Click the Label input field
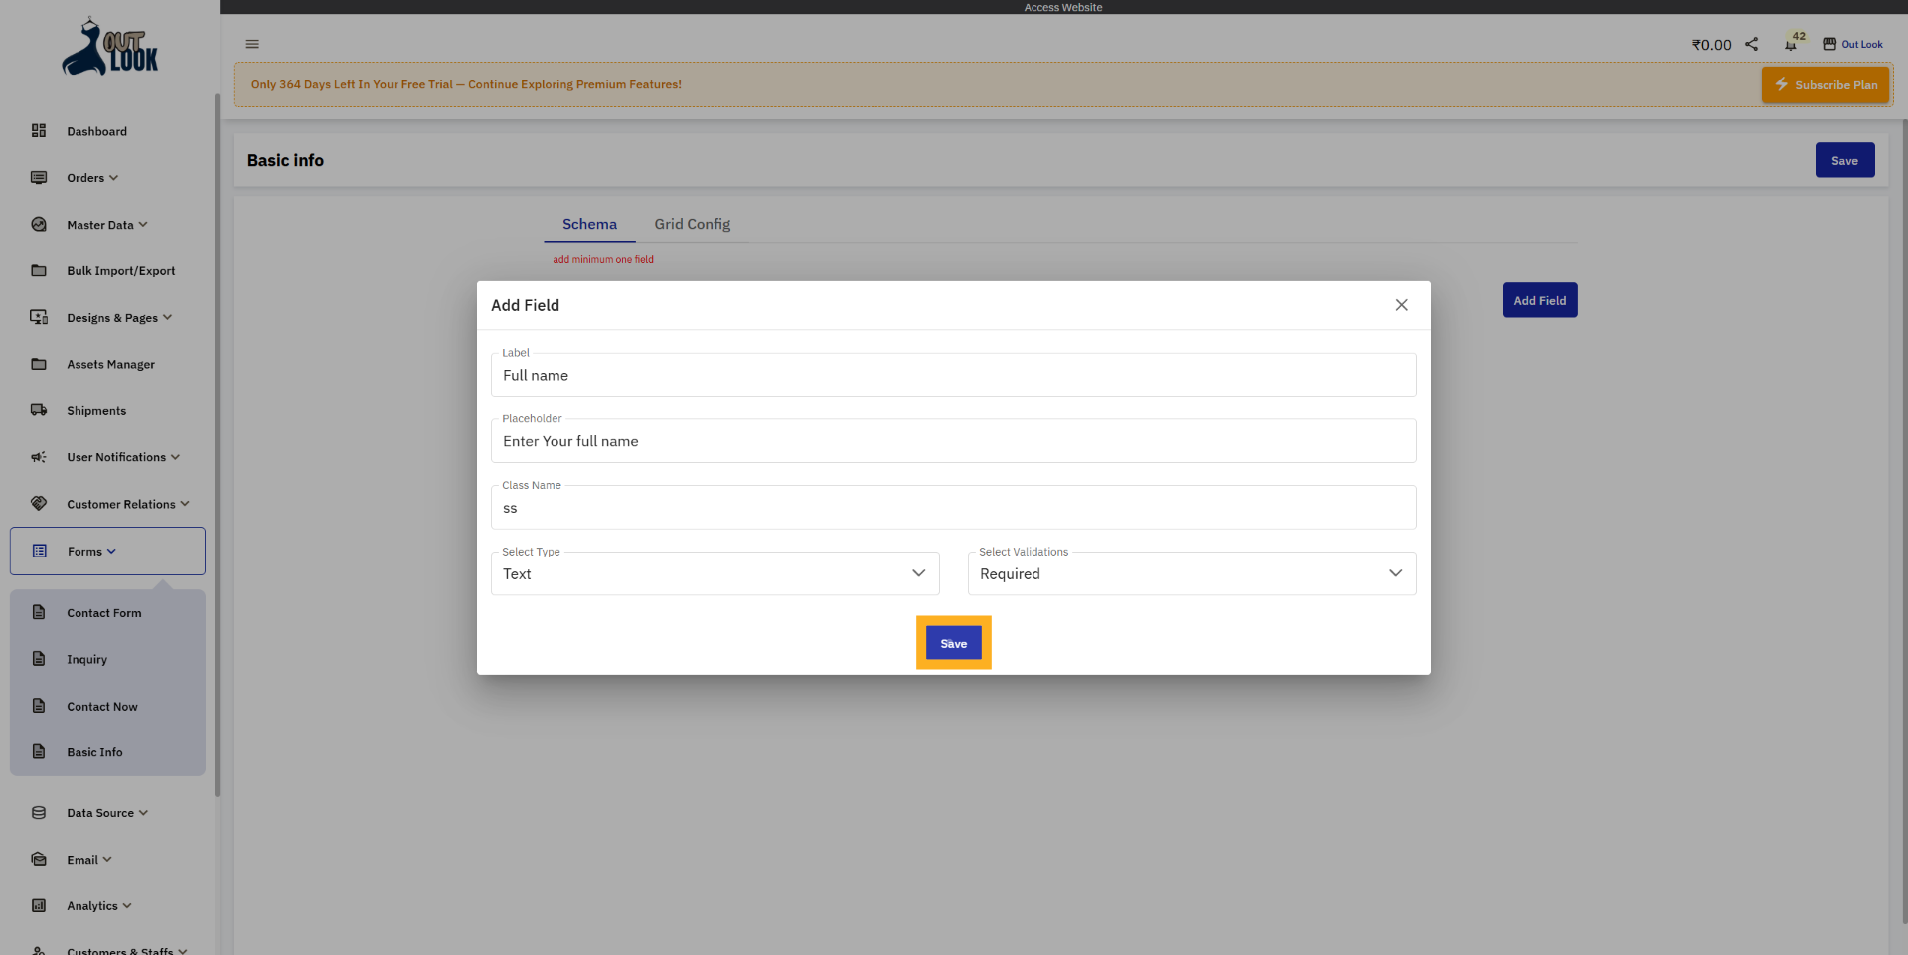The image size is (1908, 955). click(953, 375)
